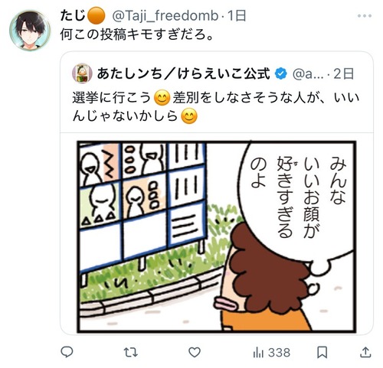The width and height of the screenshot is (383, 368).
Task: Click the truncated @a... handle in quote
Action: tap(308, 74)
